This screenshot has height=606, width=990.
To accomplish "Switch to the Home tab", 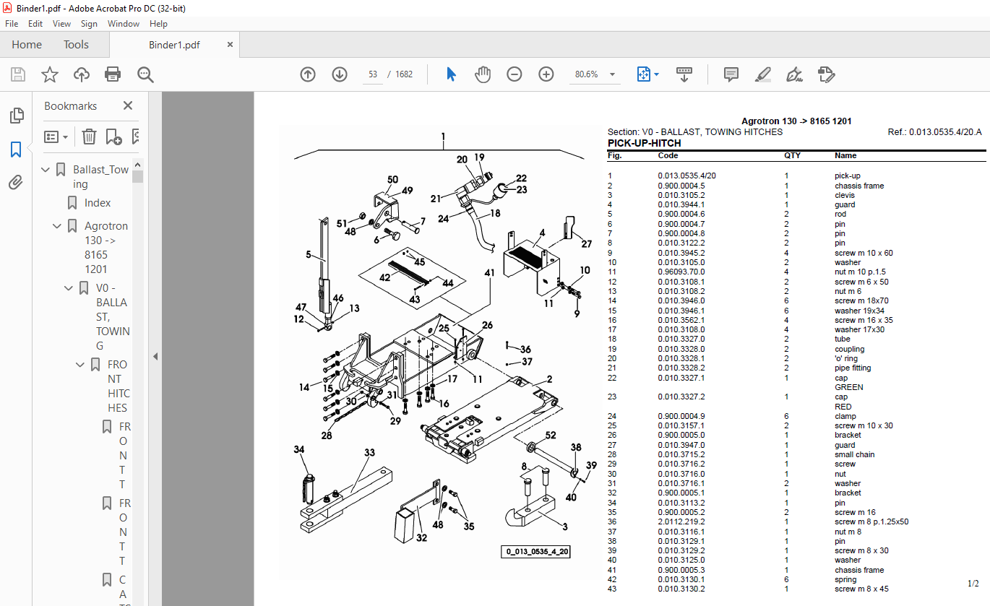I will click(27, 45).
